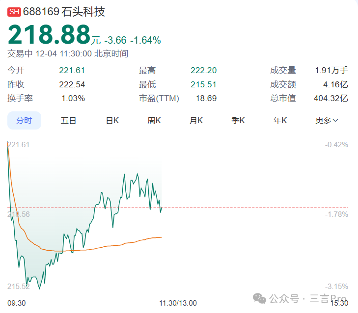
Task: Click the 成交量 value 1.91万手
Action: pos(331,71)
